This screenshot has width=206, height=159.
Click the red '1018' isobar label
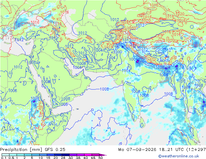click(x=166, y=31)
